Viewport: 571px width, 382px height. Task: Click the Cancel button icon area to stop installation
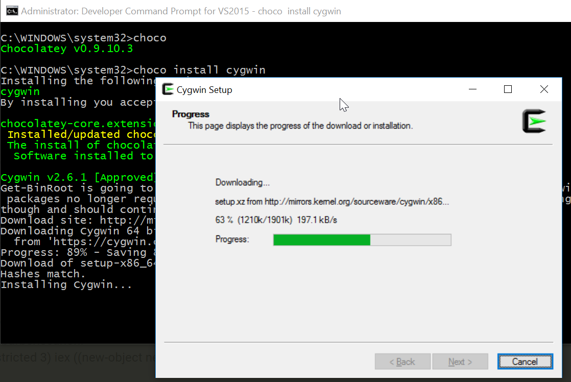click(525, 361)
